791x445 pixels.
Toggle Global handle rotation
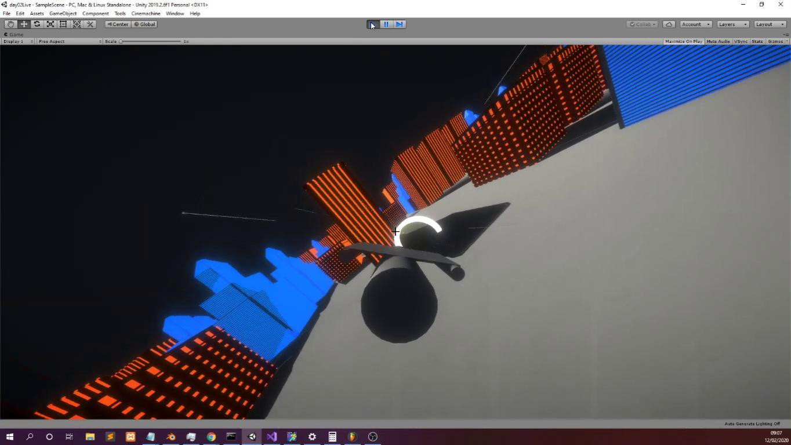click(x=144, y=24)
